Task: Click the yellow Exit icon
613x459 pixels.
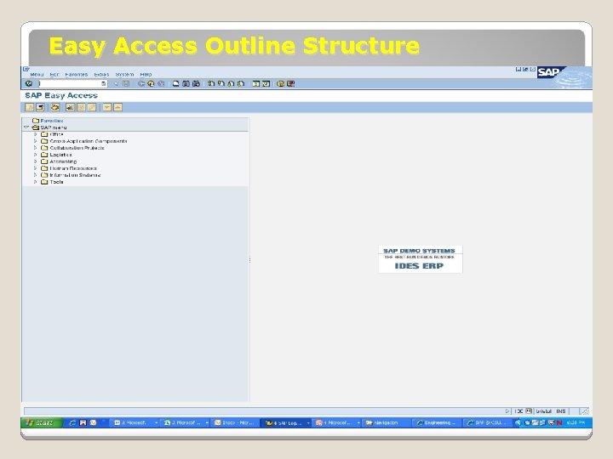Action: [x=151, y=83]
